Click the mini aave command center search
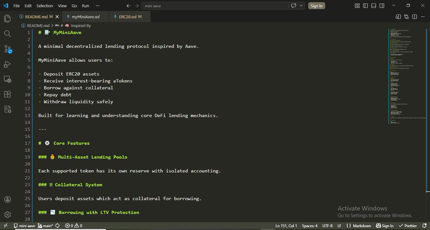Viewport: 430px width, 230px height. pos(215,6)
